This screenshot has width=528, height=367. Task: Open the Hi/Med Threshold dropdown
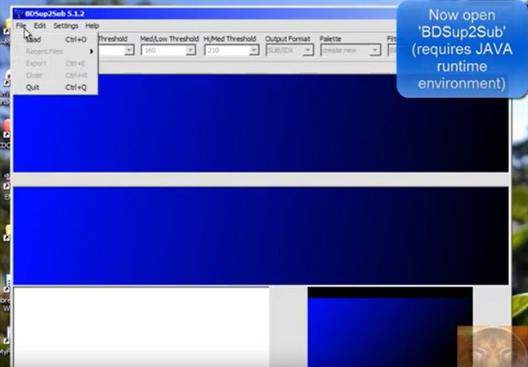[254, 50]
